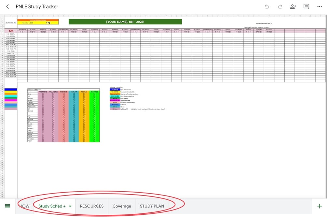This screenshot has height=217, width=327.
Task: Open the share people icon
Action: pyautogui.click(x=293, y=7)
